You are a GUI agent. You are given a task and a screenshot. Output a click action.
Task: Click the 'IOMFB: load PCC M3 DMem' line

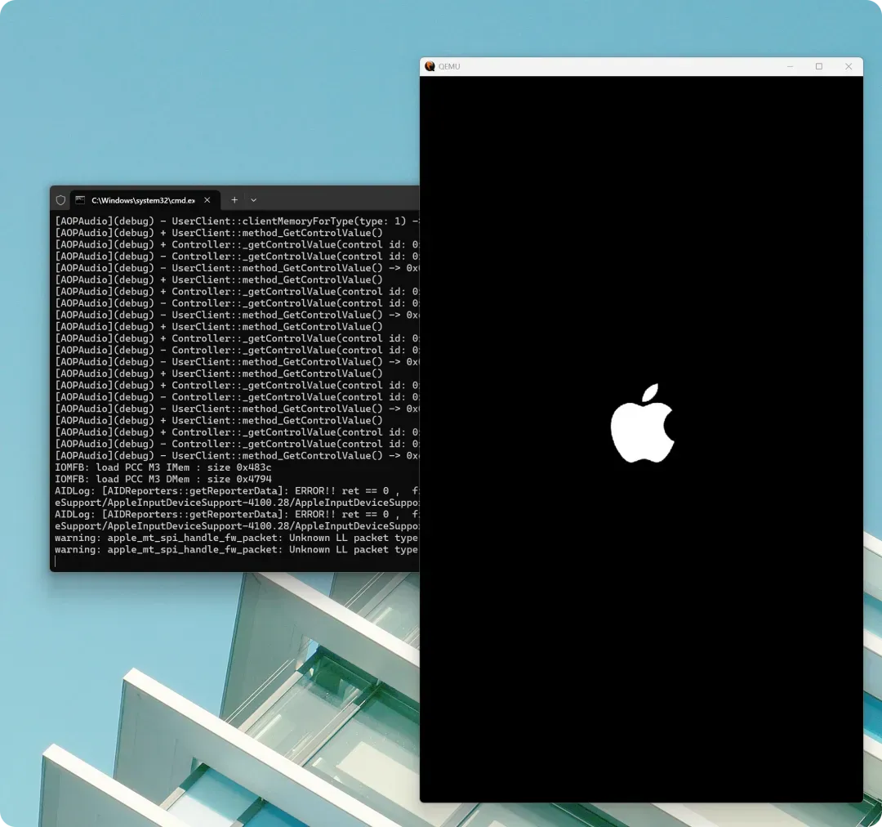(163, 479)
